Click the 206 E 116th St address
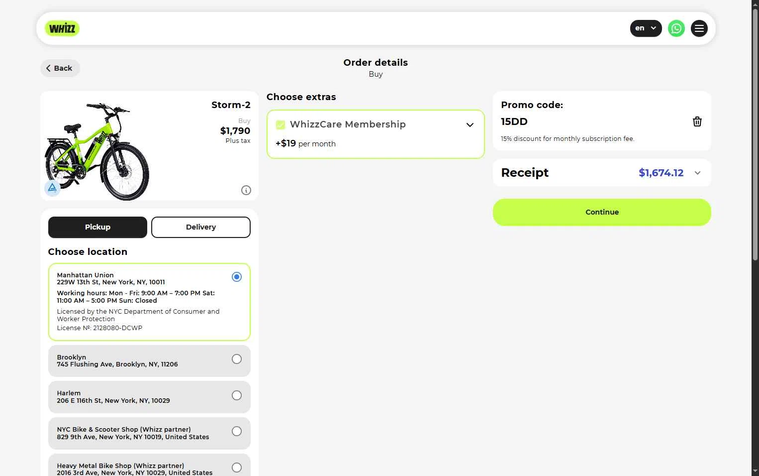Screen dimensions: 759x476 [x=113, y=401]
